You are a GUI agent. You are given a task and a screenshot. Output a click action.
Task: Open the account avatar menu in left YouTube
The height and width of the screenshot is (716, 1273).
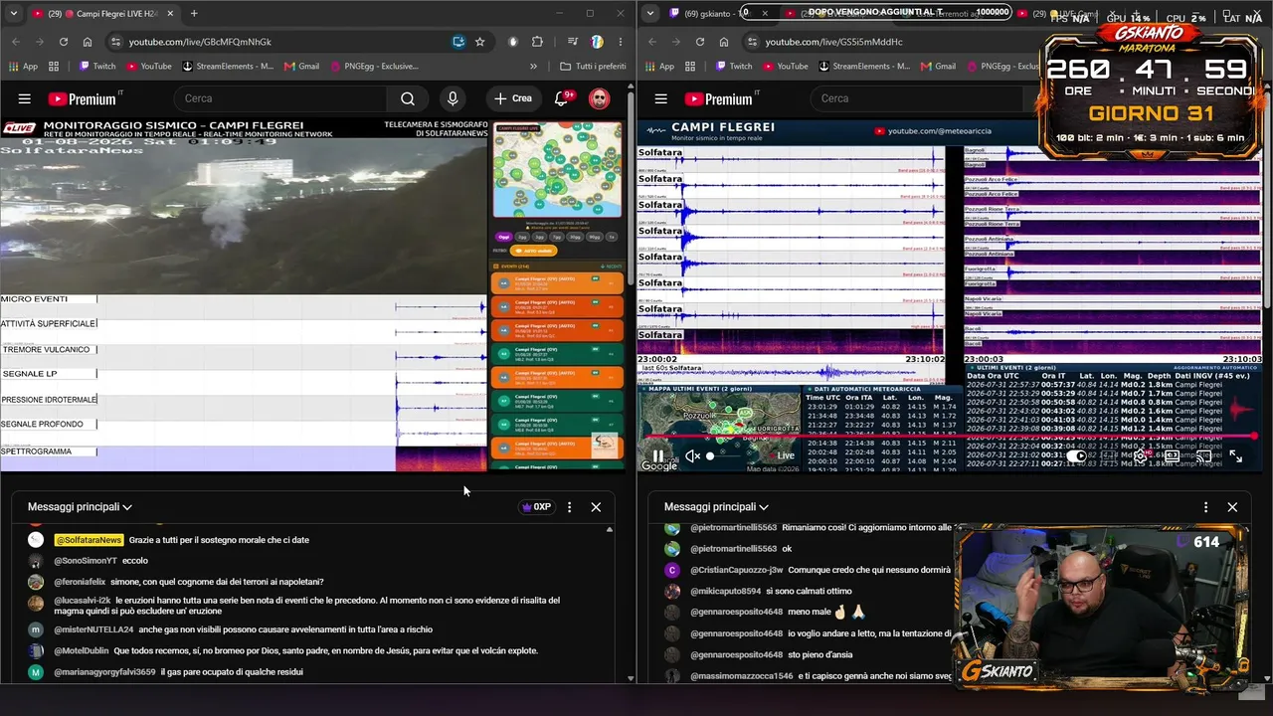[x=599, y=98]
